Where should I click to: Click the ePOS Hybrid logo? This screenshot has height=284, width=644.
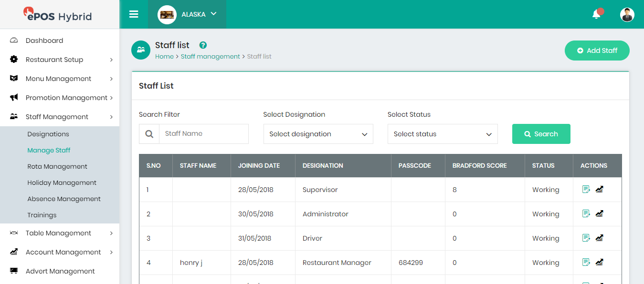tap(58, 15)
